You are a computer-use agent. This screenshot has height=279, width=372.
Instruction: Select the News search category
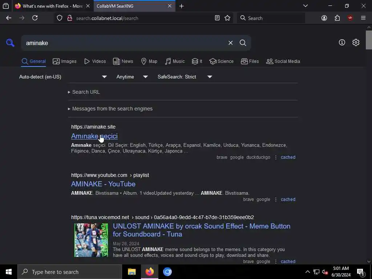point(123,61)
